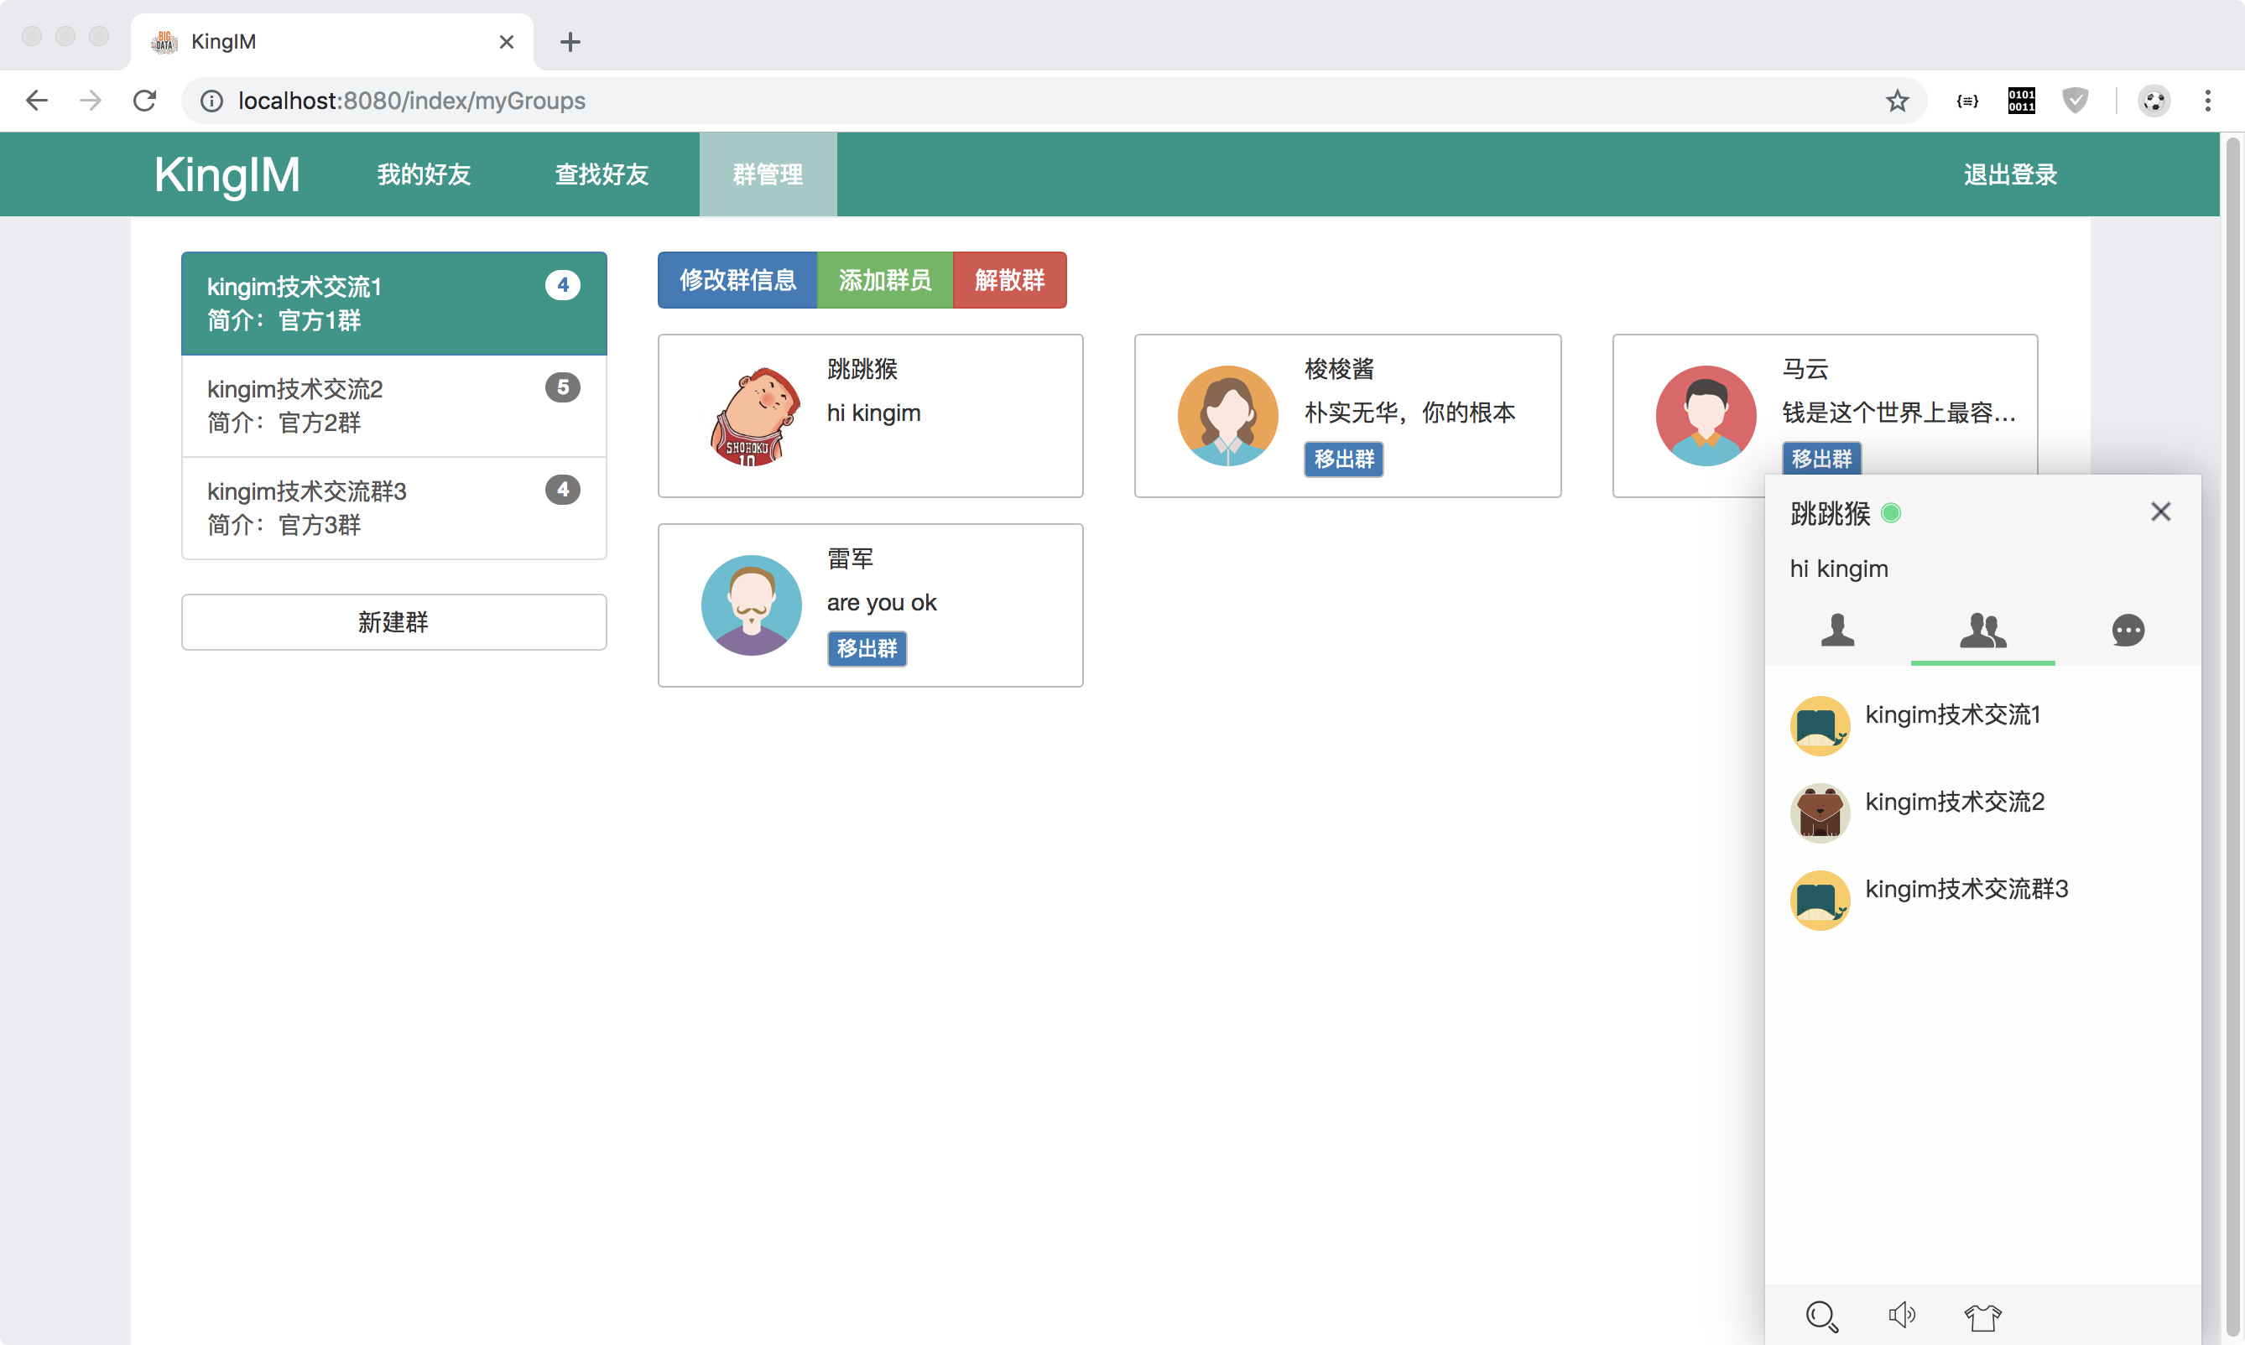Remove 雷军 with 移出群 button

[866, 649]
